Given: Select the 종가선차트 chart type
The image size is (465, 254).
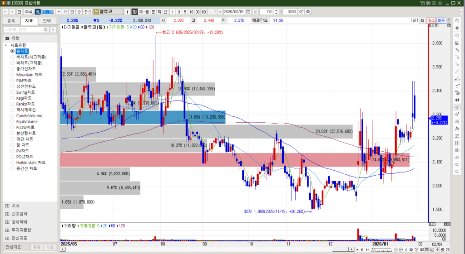Looking at the screenshot, I should click(x=13, y=69).
